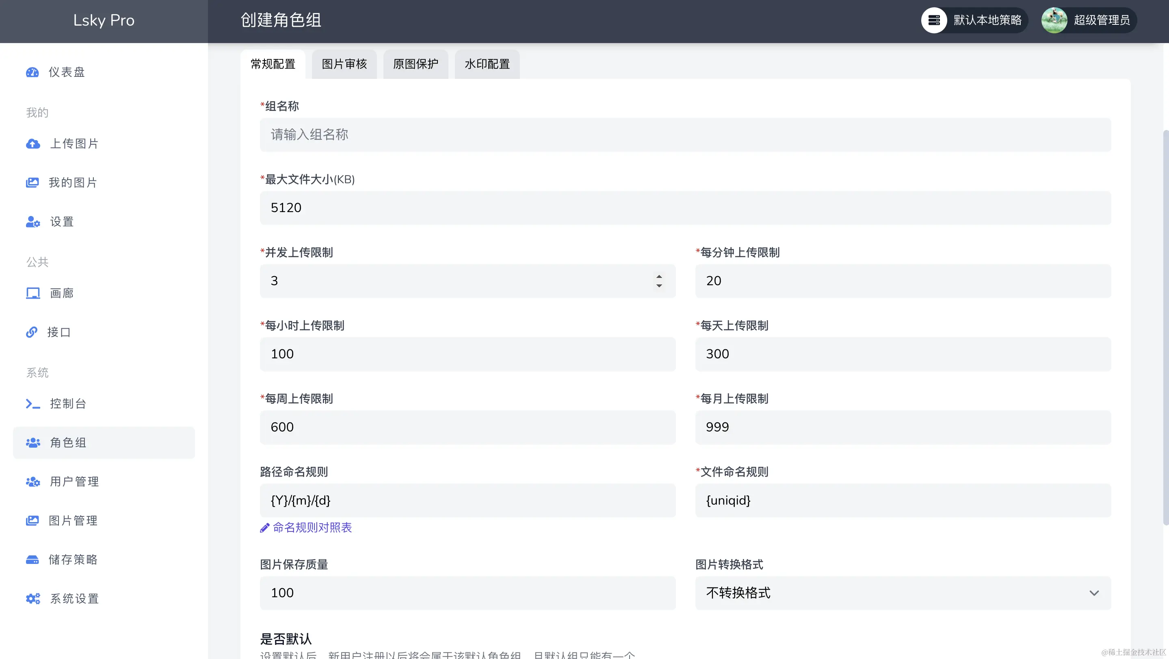Click the super admin avatar image
This screenshot has height=659, width=1169.
(x=1054, y=20)
